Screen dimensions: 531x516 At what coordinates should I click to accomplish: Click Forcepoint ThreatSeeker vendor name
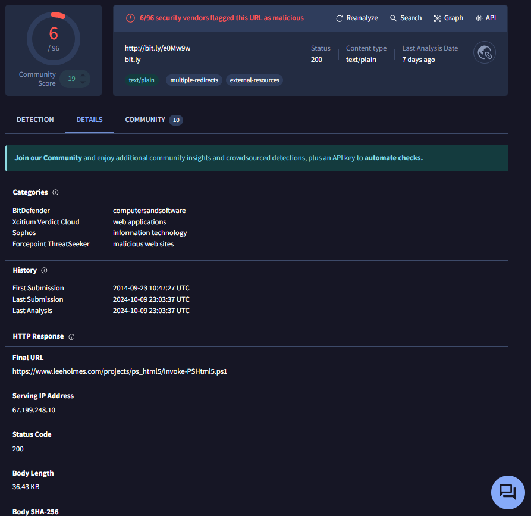pos(51,244)
